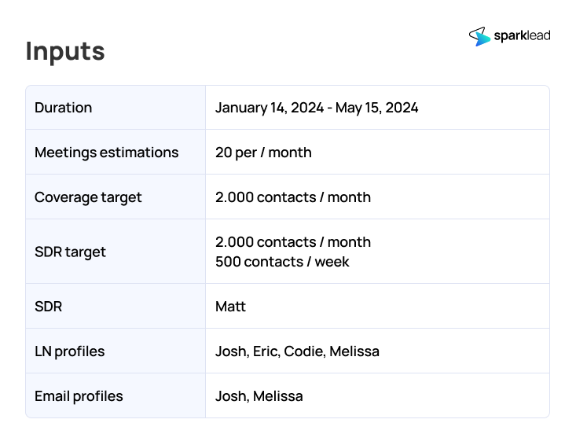Click the Duration row label

pyautogui.click(x=63, y=108)
